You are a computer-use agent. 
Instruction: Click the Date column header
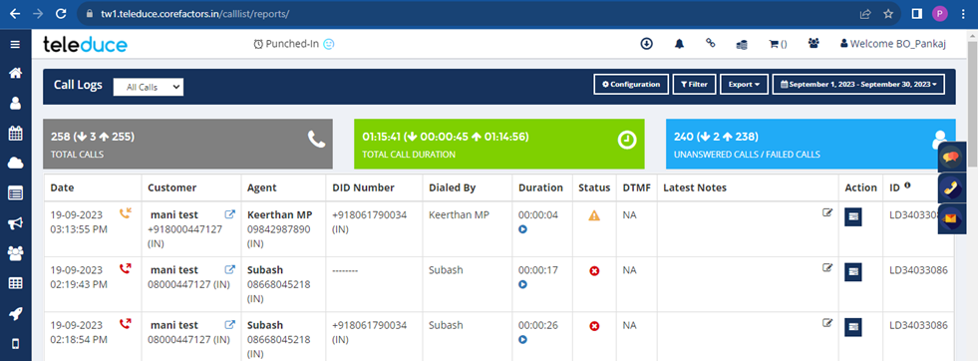pos(63,187)
